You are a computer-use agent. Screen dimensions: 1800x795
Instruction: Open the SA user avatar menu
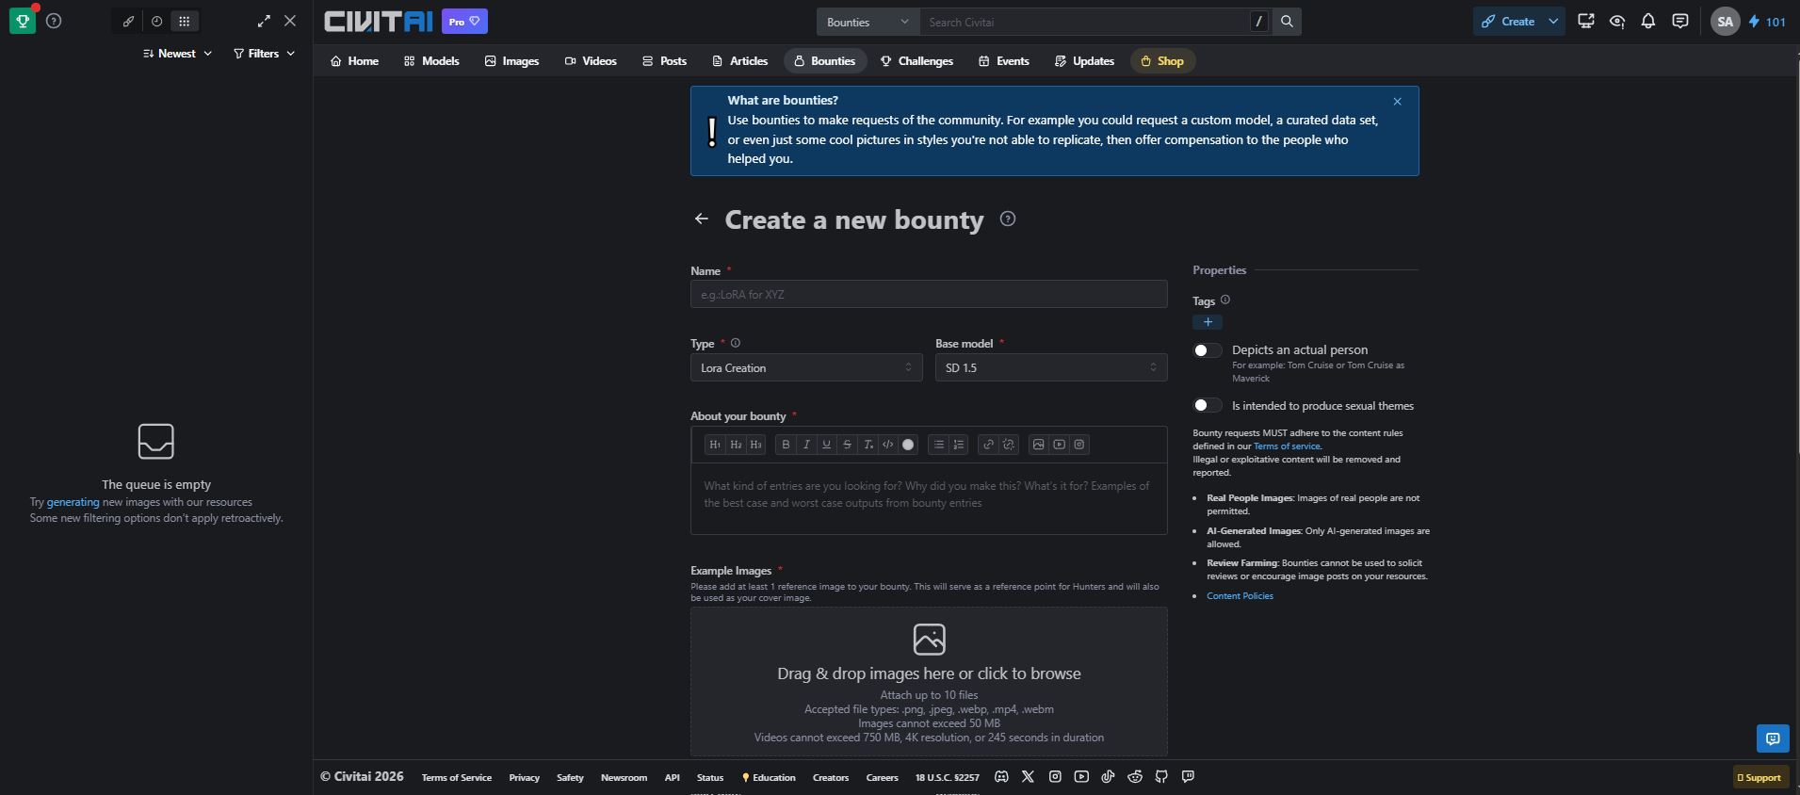click(1725, 22)
